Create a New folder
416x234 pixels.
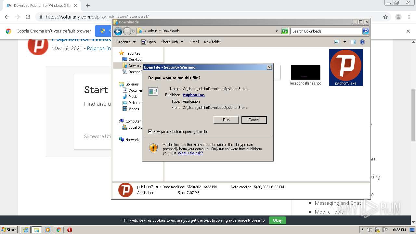213,42
